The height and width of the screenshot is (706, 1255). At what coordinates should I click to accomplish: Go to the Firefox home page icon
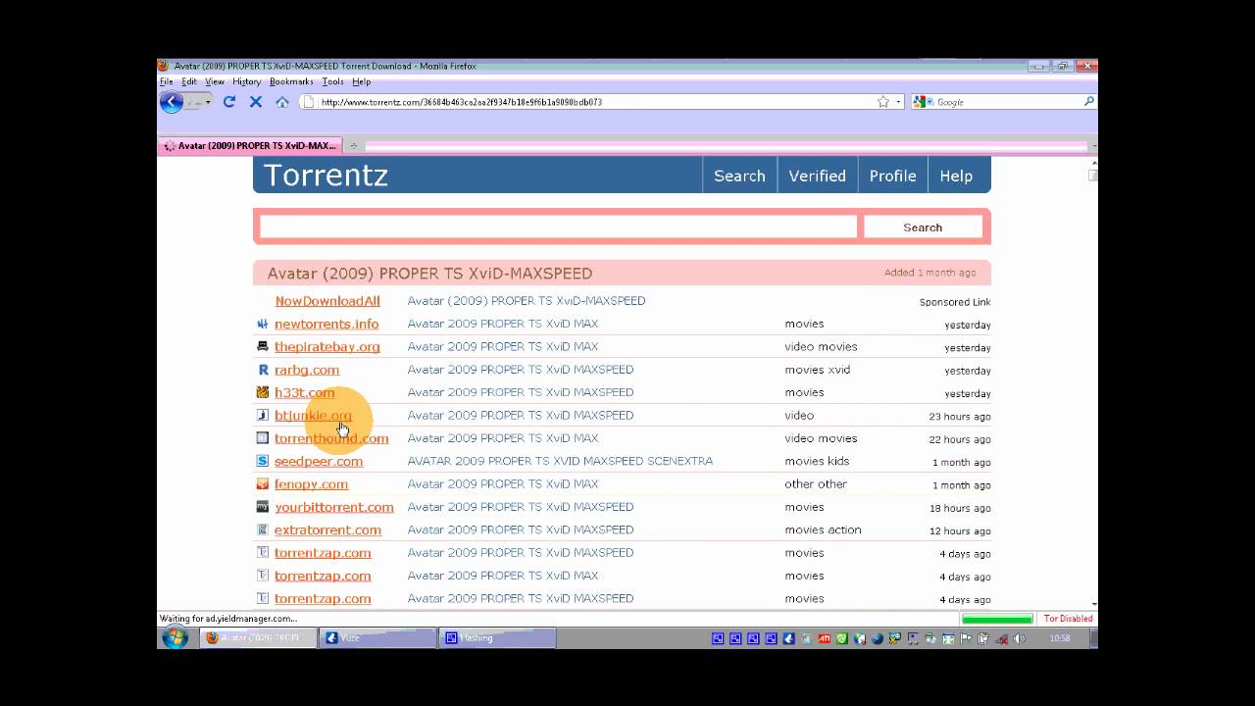point(282,101)
